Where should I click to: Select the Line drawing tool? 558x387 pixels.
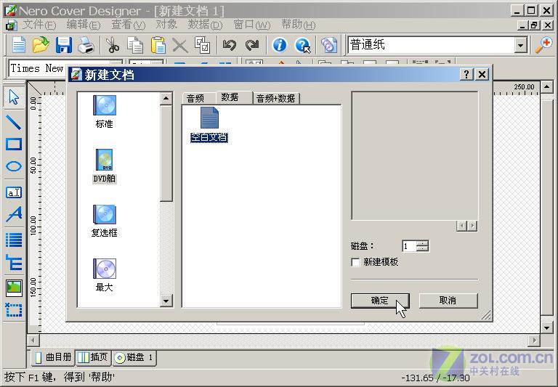point(14,122)
